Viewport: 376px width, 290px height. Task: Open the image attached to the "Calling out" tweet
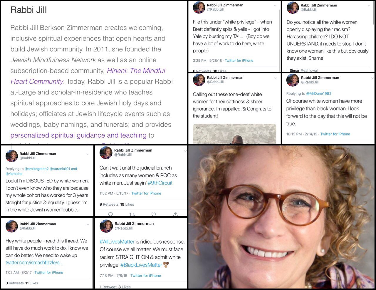pos(234,134)
